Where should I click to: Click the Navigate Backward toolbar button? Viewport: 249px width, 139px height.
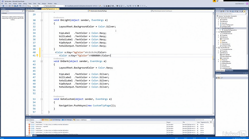pyautogui.click(x=3, y=6)
